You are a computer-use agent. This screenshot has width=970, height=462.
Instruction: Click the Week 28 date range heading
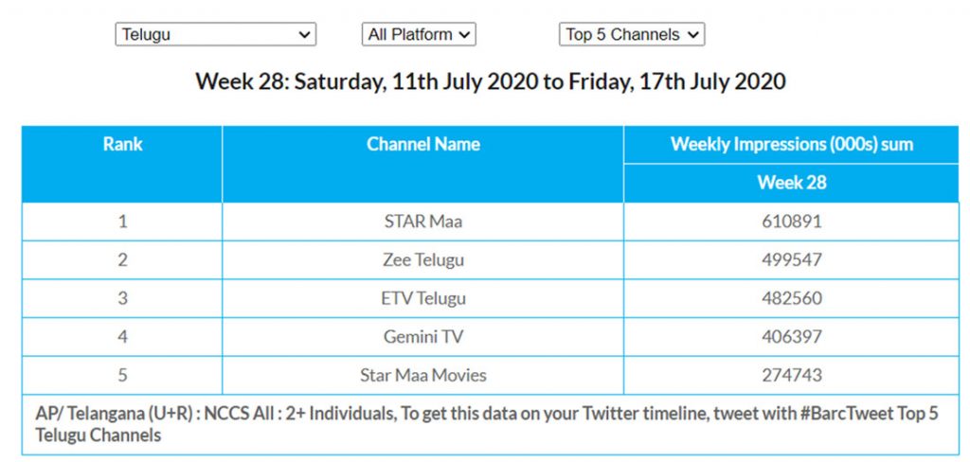click(490, 81)
